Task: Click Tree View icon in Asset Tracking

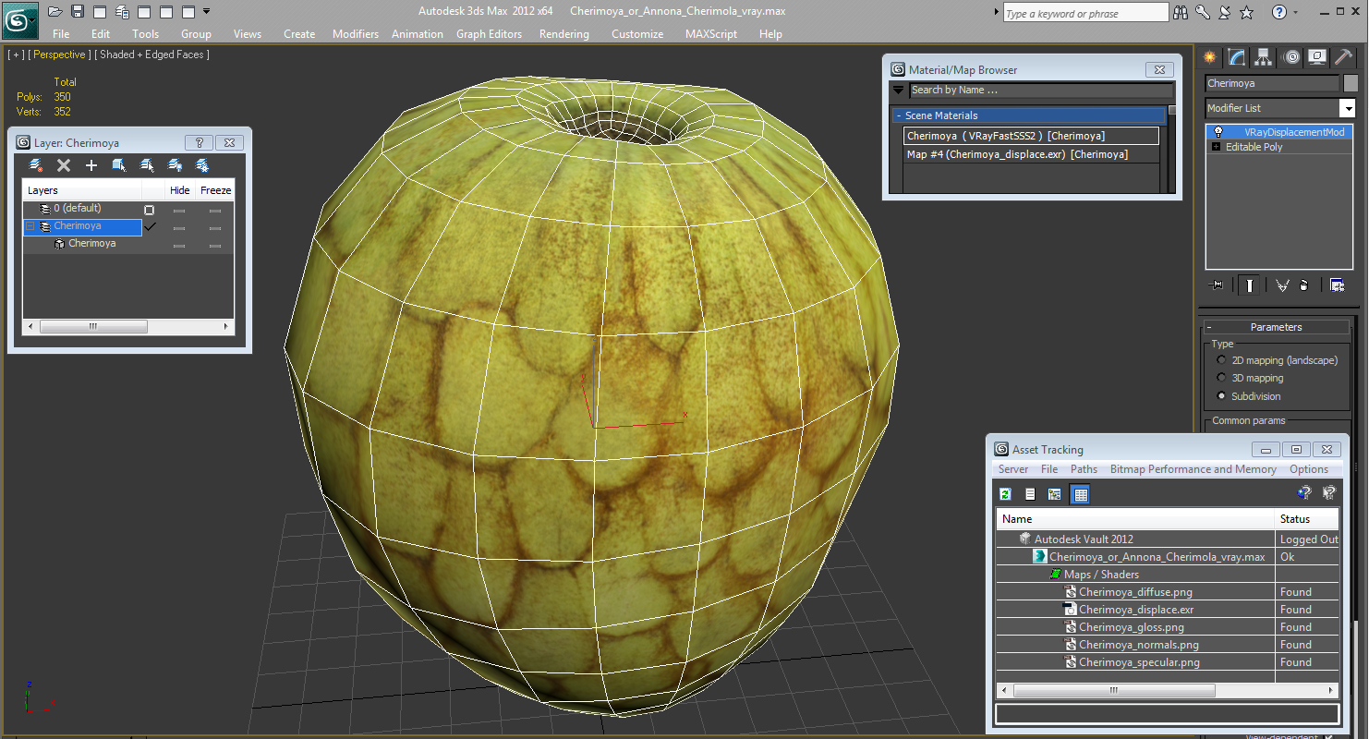Action: pos(1054,494)
